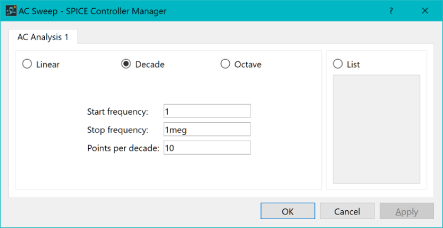Click the "Points per decade:" label
This screenshot has height=228, width=443.
coord(124,148)
